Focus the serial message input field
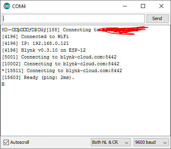The height and width of the screenshot is (149, 171). pos(73,18)
